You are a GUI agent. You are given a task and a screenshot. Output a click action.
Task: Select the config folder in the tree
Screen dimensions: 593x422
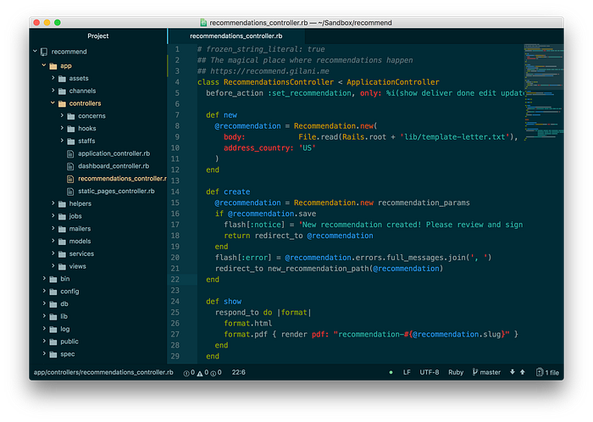tap(69, 292)
